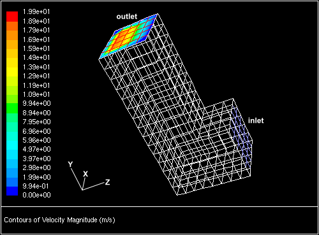
Task: Click the legend value 1.59e+01
Action: point(36,48)
